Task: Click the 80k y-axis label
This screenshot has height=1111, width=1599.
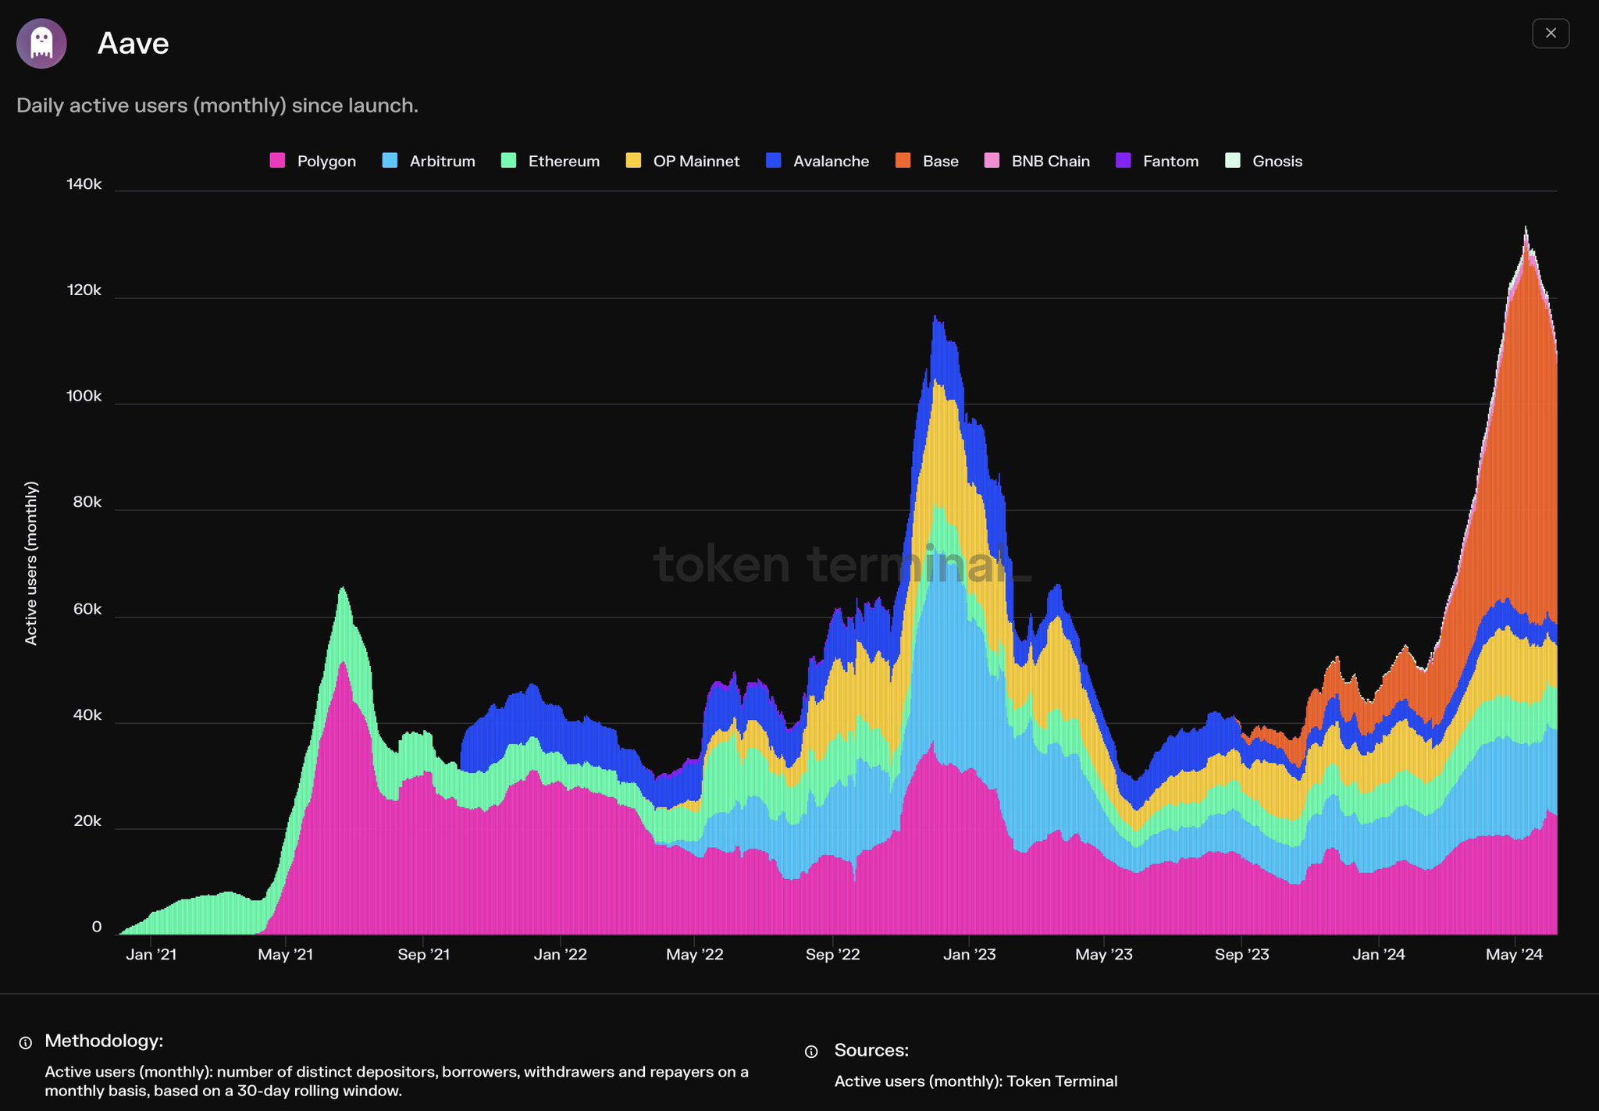Action: (87, 502)
